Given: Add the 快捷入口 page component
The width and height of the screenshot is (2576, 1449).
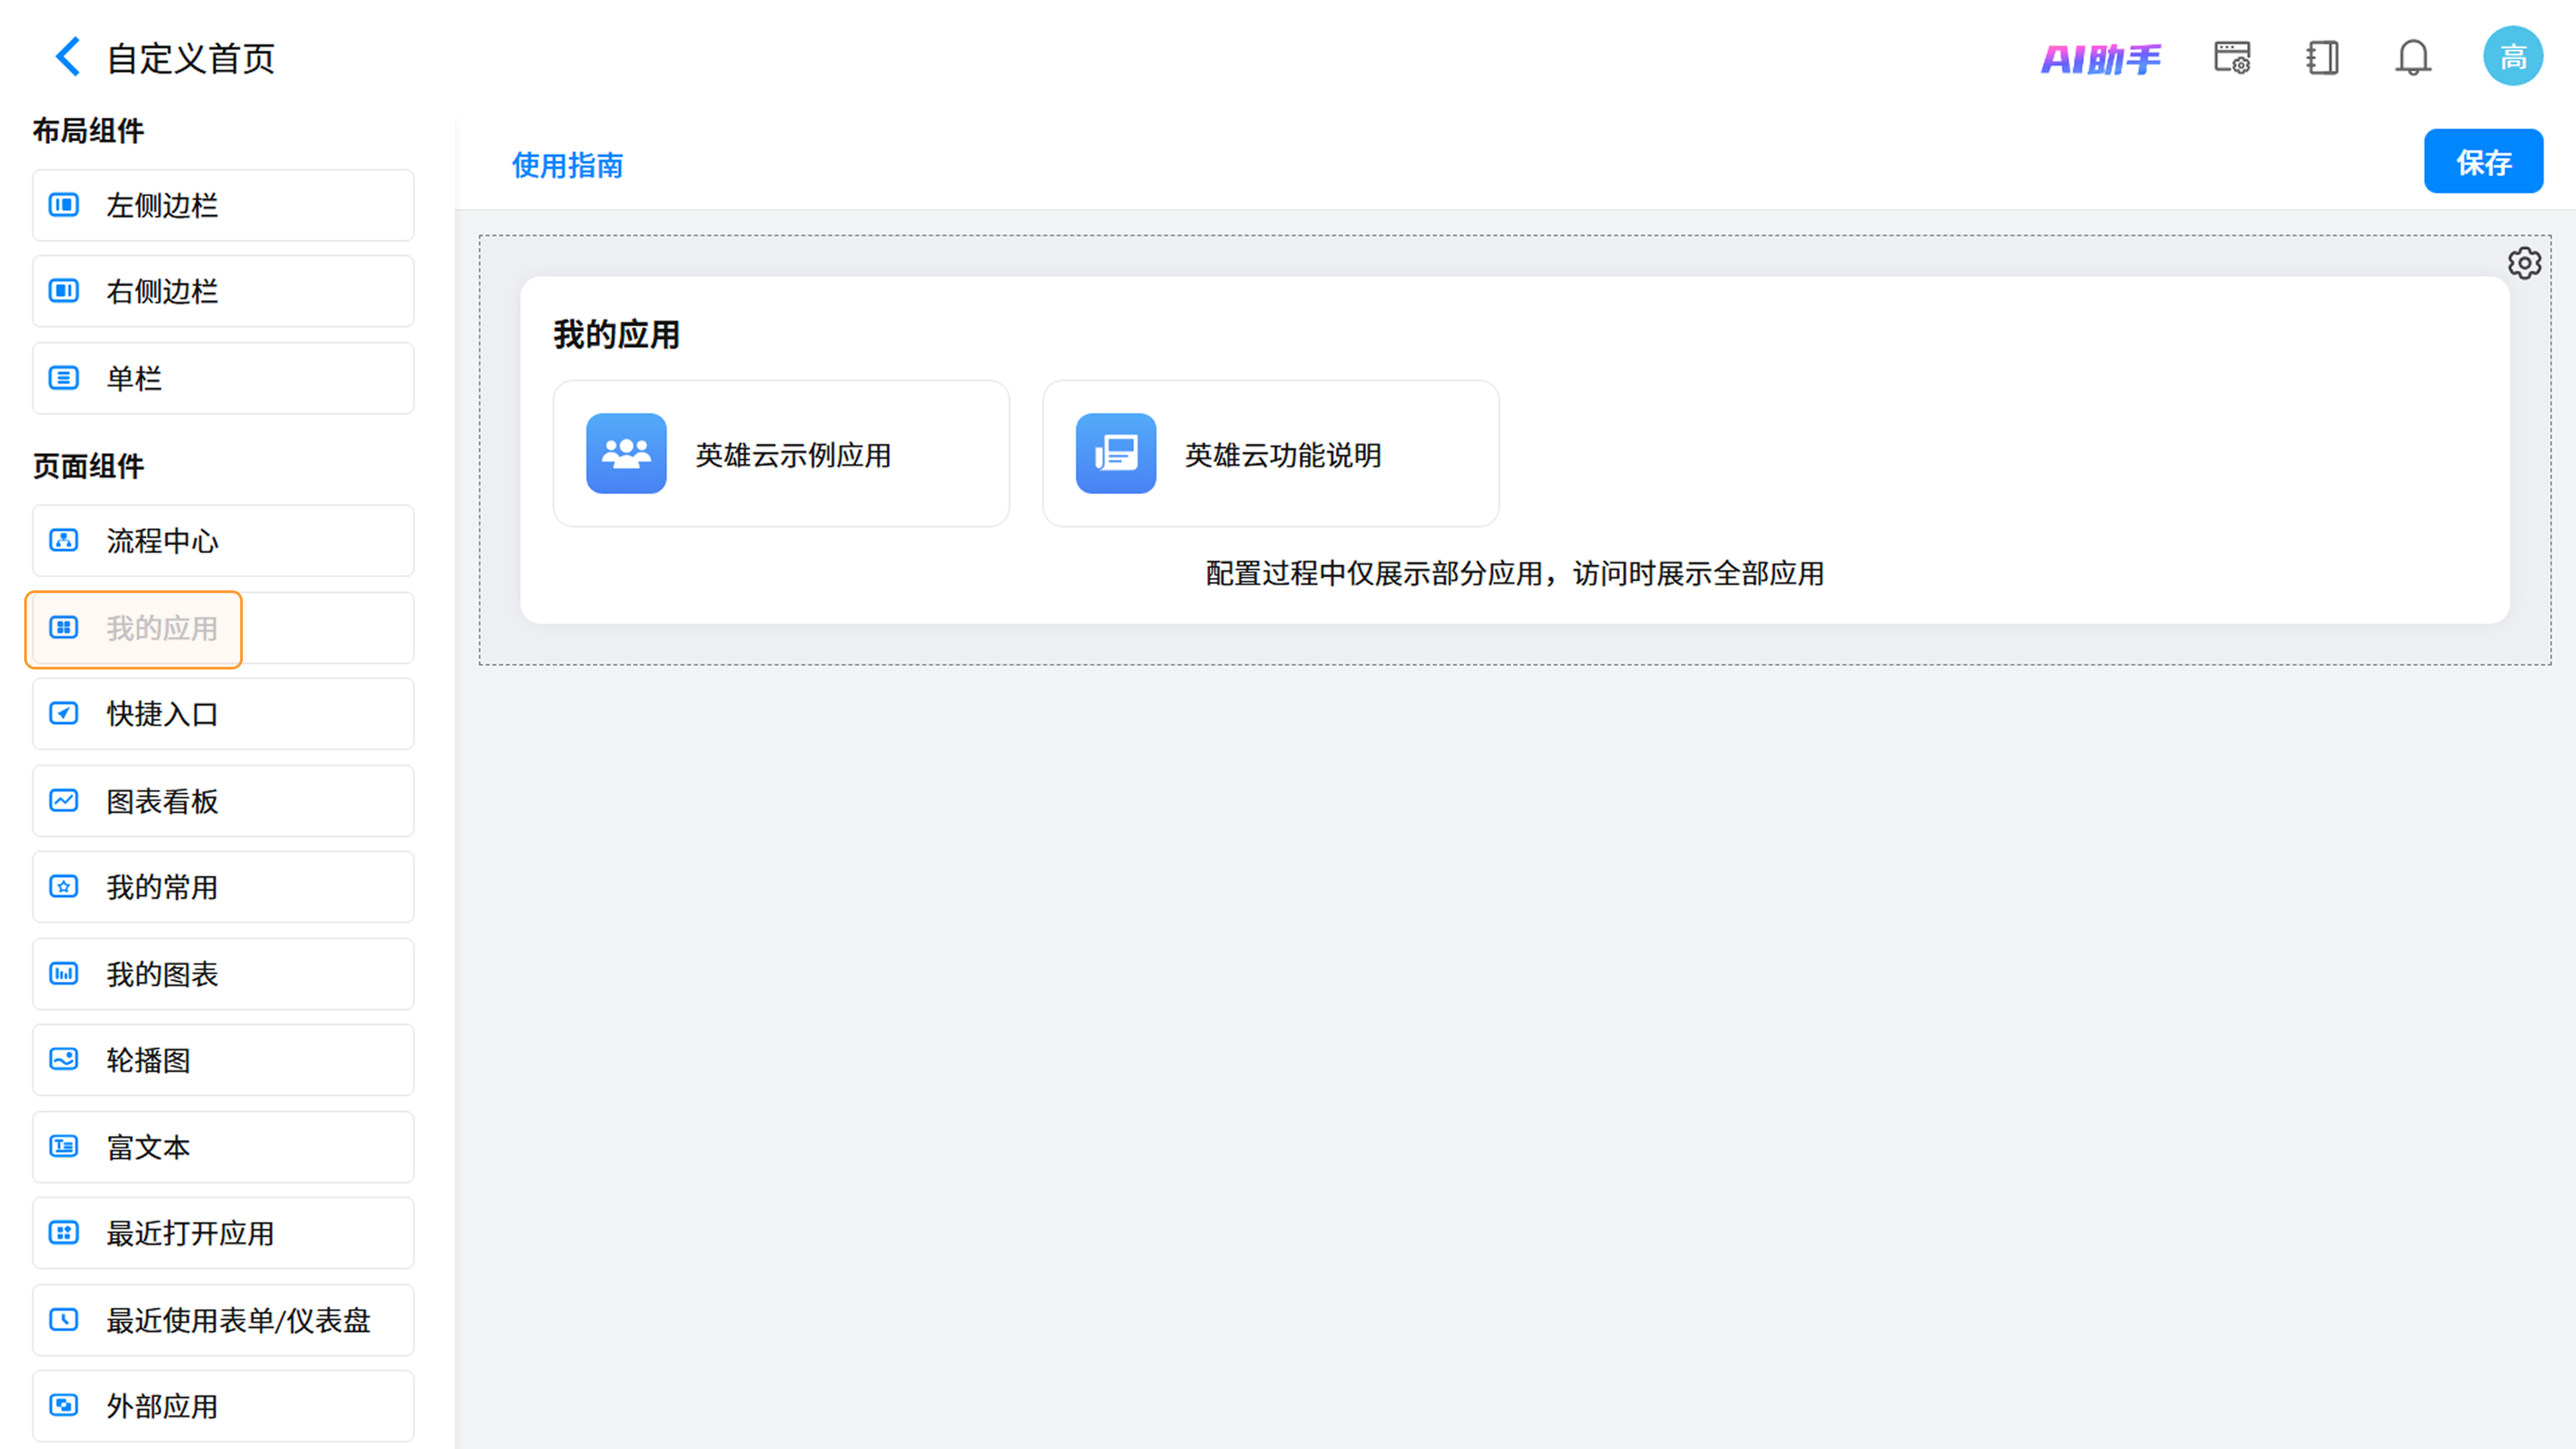Looking at the screenshot, I should 223,714.
